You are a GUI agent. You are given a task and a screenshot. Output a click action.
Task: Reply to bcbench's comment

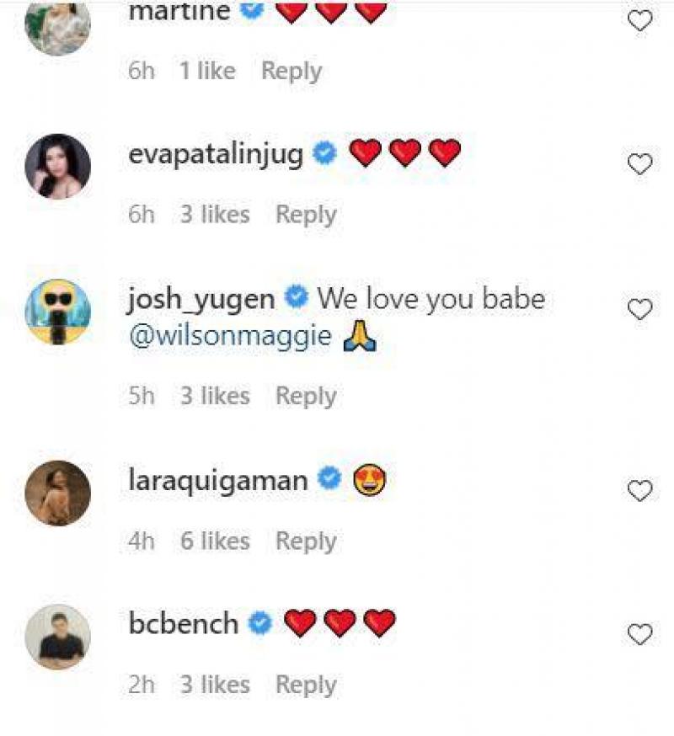point(306,685)
